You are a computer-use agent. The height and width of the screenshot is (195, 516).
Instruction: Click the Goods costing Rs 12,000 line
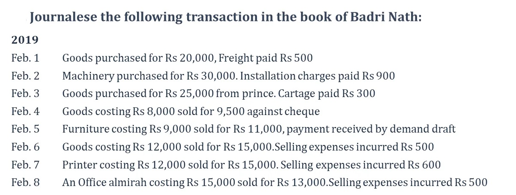tap(248, 147)
